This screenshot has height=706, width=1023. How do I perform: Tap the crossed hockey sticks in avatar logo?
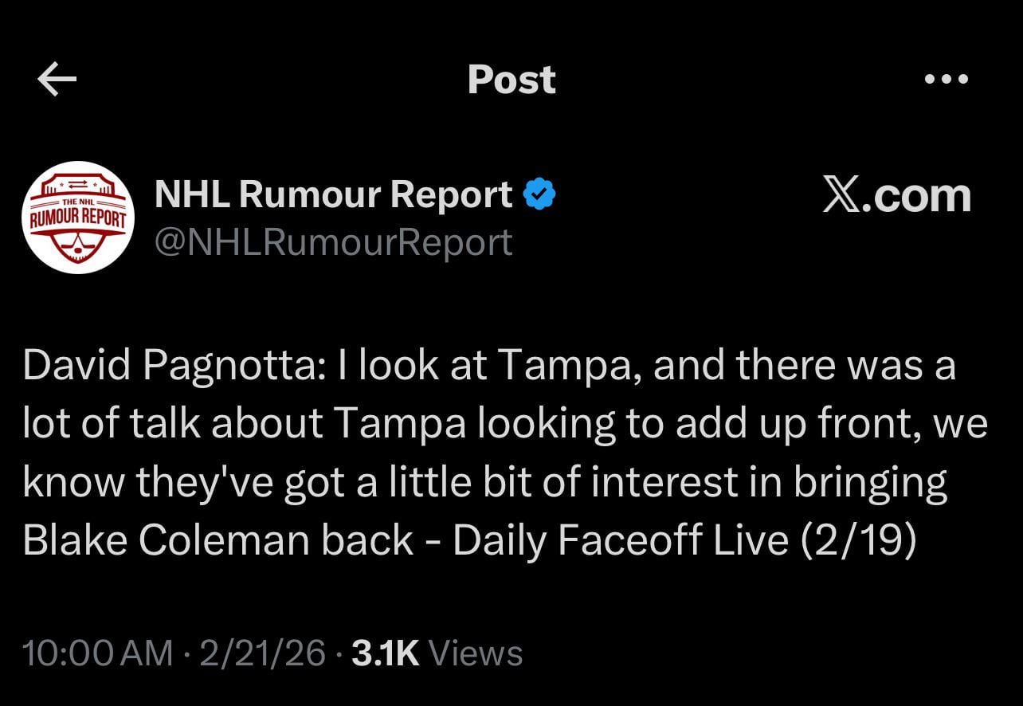point(76,247)
